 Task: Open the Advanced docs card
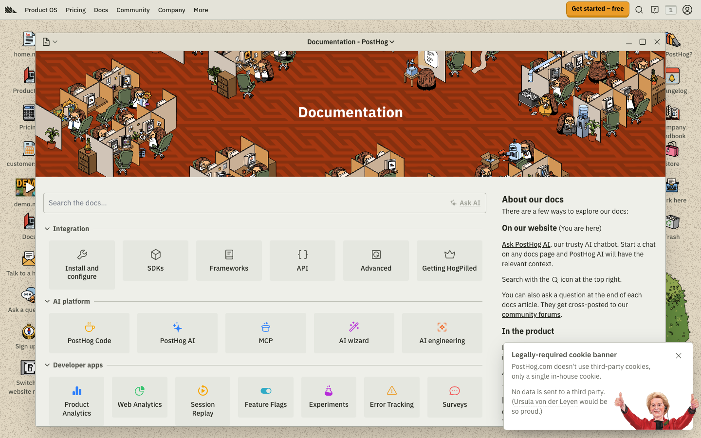[x=376, y=260]
